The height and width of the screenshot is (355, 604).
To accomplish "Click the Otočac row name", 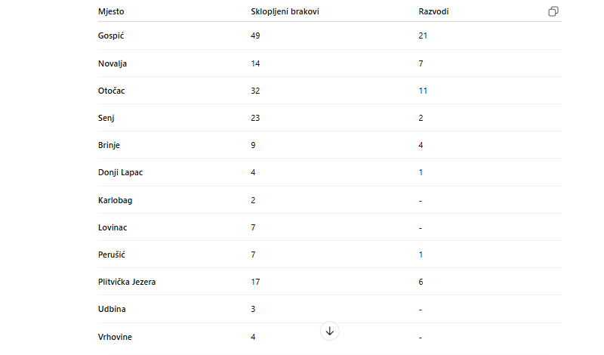I will 111,91.
